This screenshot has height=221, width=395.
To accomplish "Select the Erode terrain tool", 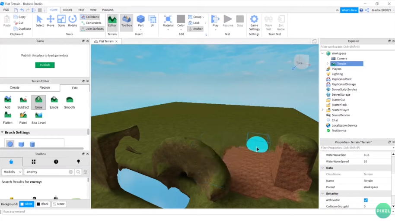I will [54, 102].
